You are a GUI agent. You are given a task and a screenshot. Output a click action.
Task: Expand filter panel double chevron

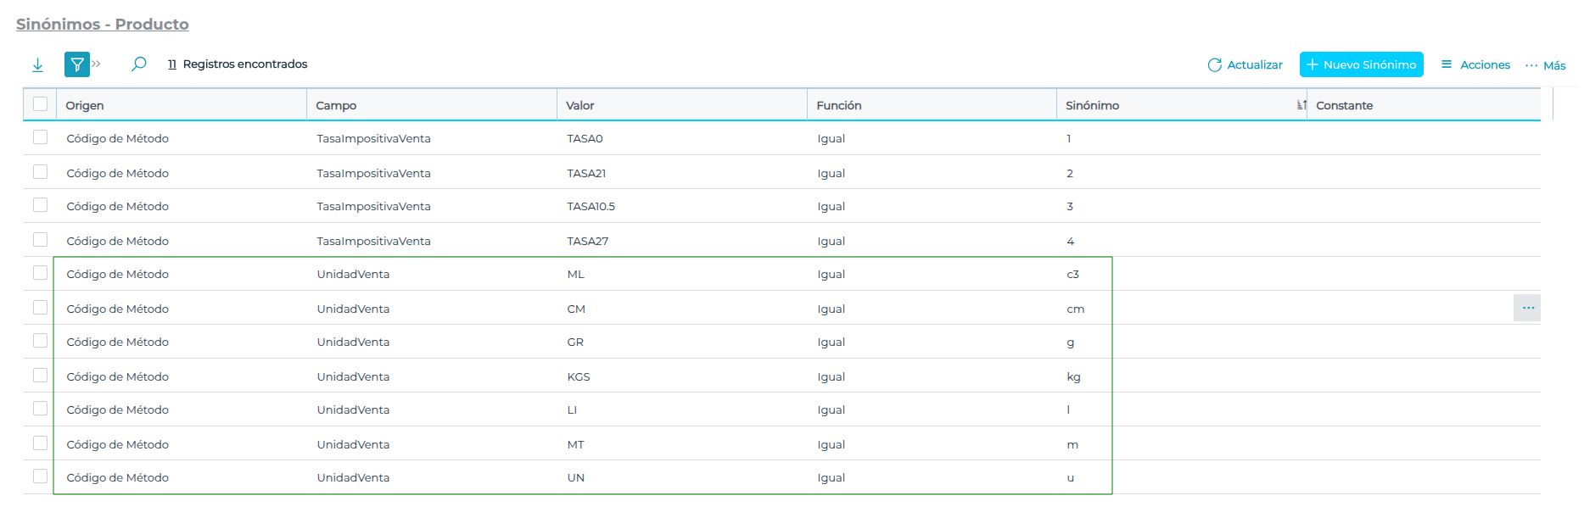tap(97, 64)
